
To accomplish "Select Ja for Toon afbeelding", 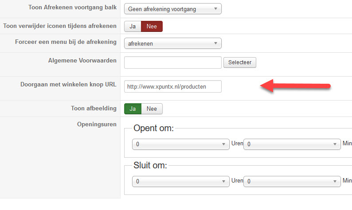I will (x=133, y=109).
